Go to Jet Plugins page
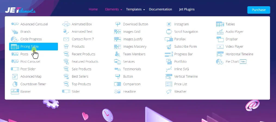The image size is (276, 122). [x=187, y=9]
